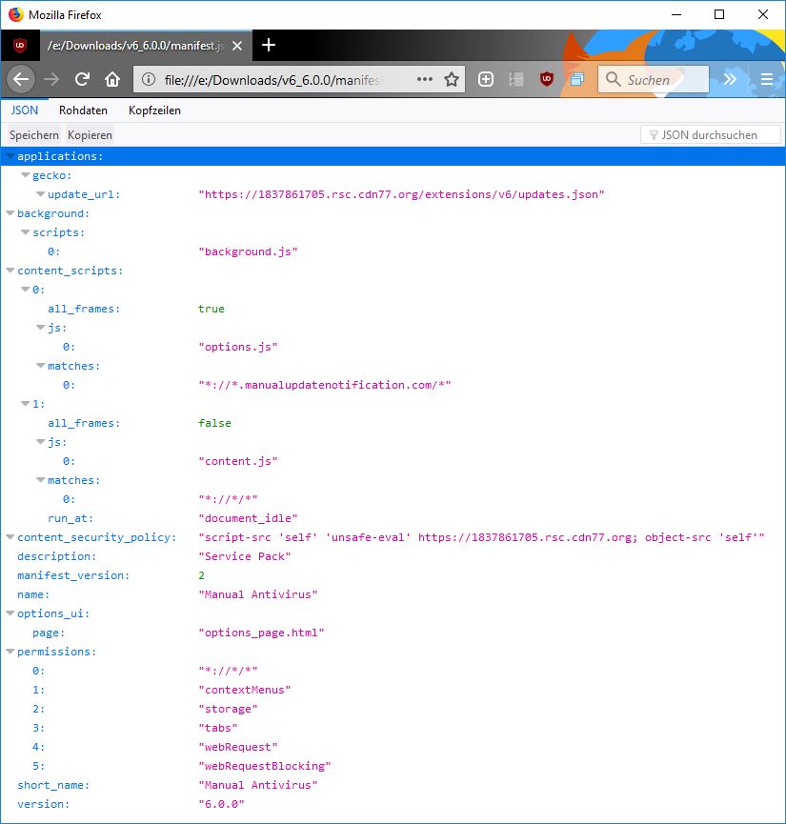
Task: Collapse the options_ui node
Action: point(10,613)
